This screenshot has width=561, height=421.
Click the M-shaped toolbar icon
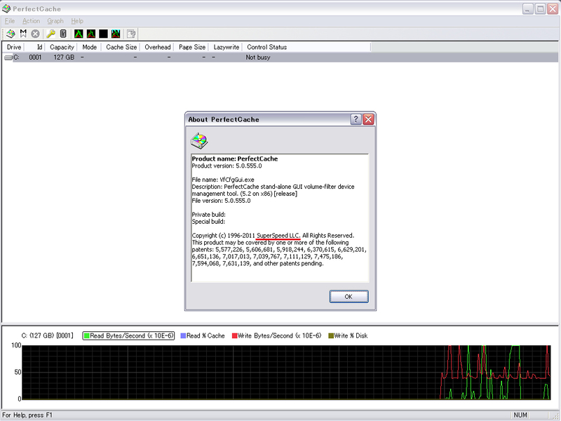coord(23,34)
